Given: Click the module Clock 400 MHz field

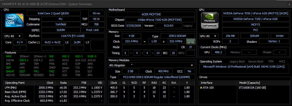Looking at the screenshot, I should pos(164,71).
